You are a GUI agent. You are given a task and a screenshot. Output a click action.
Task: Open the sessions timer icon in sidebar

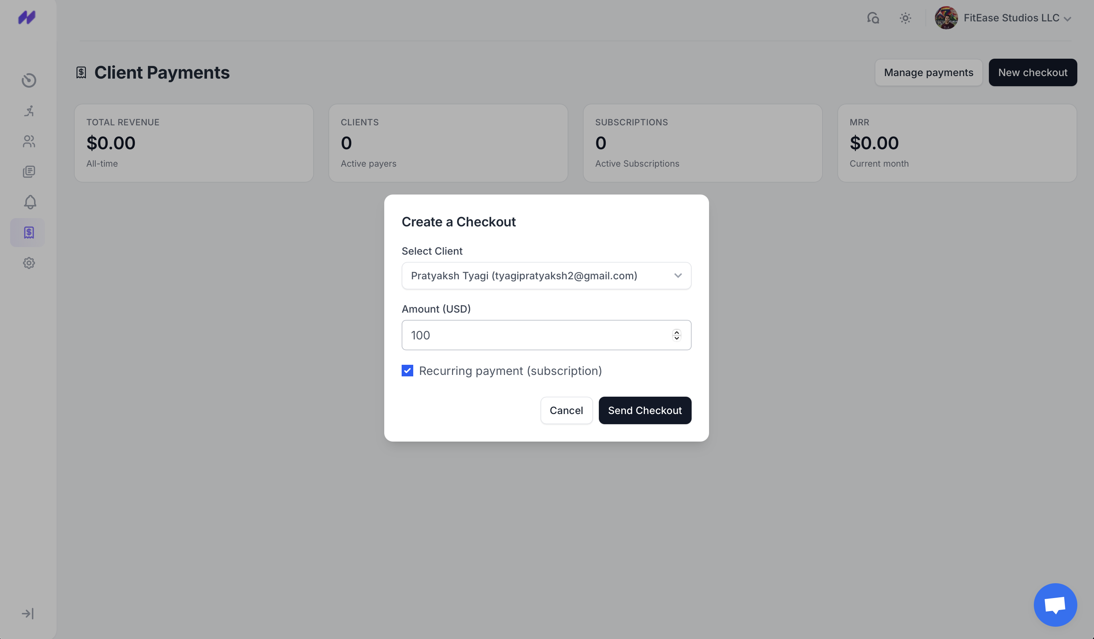(29, 80)
